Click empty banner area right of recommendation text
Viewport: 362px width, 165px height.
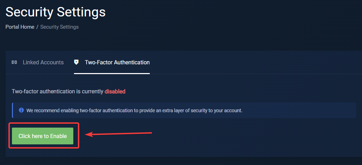pos(298,110)
